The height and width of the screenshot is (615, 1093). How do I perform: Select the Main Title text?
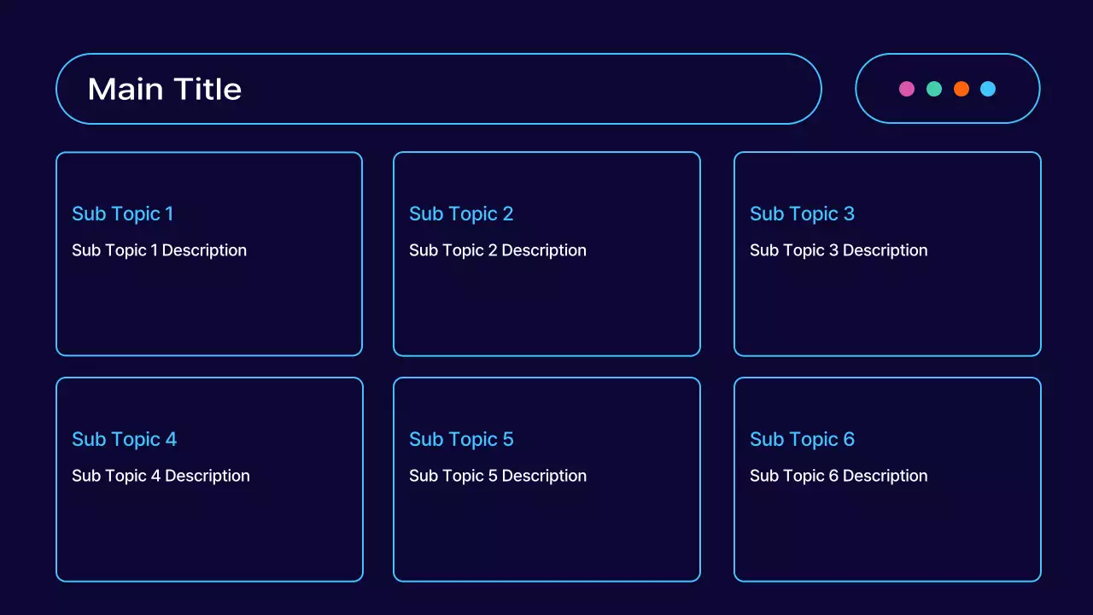click(x=165, y=89)
